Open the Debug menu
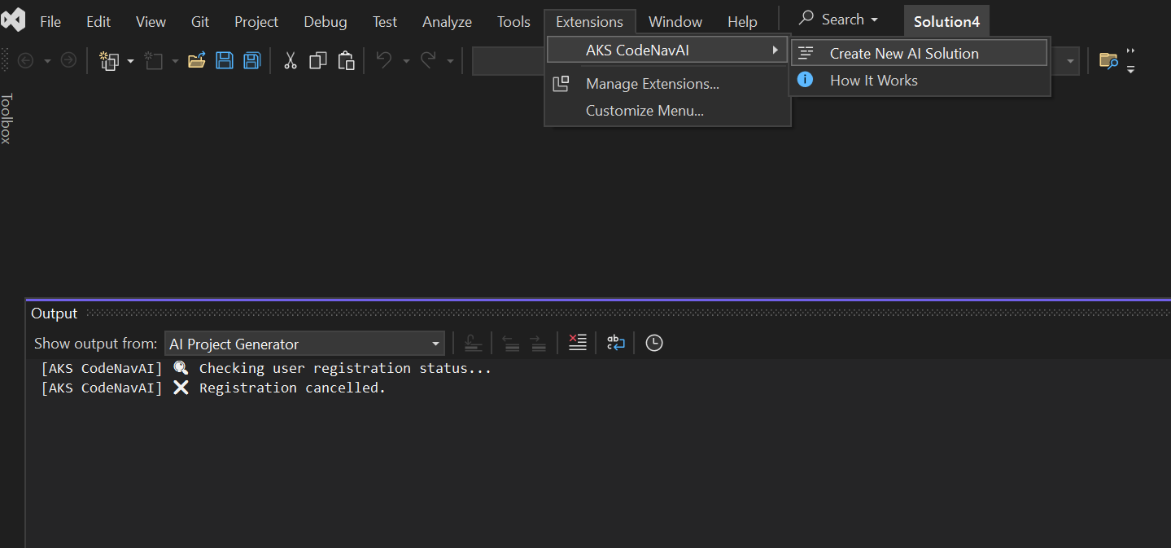The height and width of the screenshot is (548, 1171). [325, 22]
